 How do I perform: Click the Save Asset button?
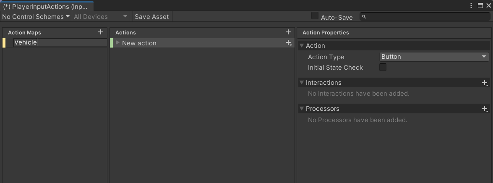coord(151,17)
